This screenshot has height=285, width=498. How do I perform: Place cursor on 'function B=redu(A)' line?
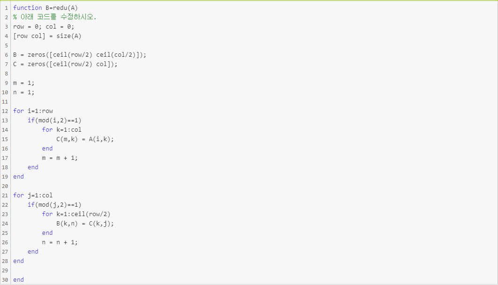click(x=45, y=8)
